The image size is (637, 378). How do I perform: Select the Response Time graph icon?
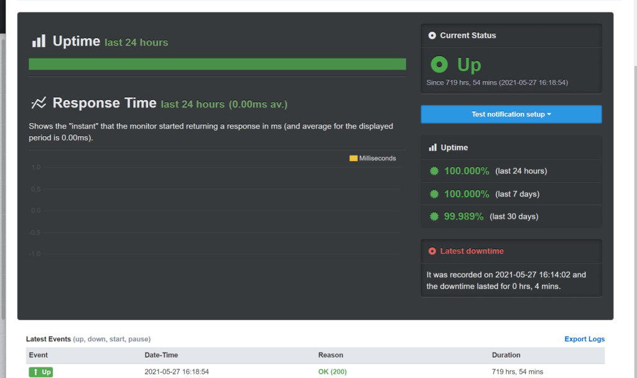[x=39, y=103]
